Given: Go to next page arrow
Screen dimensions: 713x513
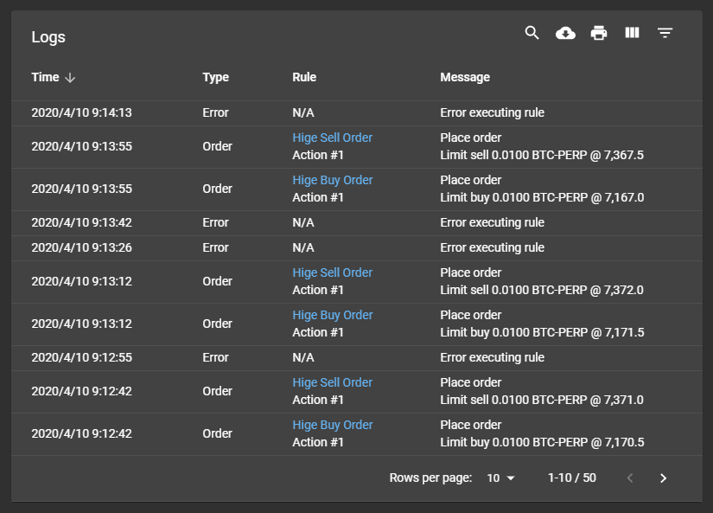Looking at the screenshot, I should tap(663, 478).
